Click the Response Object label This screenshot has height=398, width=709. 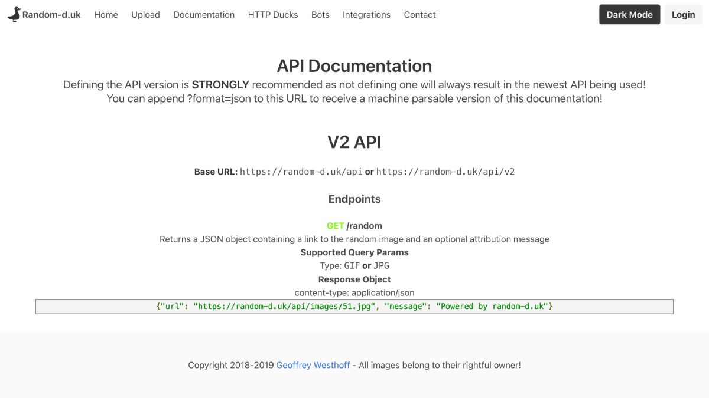(354, 279)
